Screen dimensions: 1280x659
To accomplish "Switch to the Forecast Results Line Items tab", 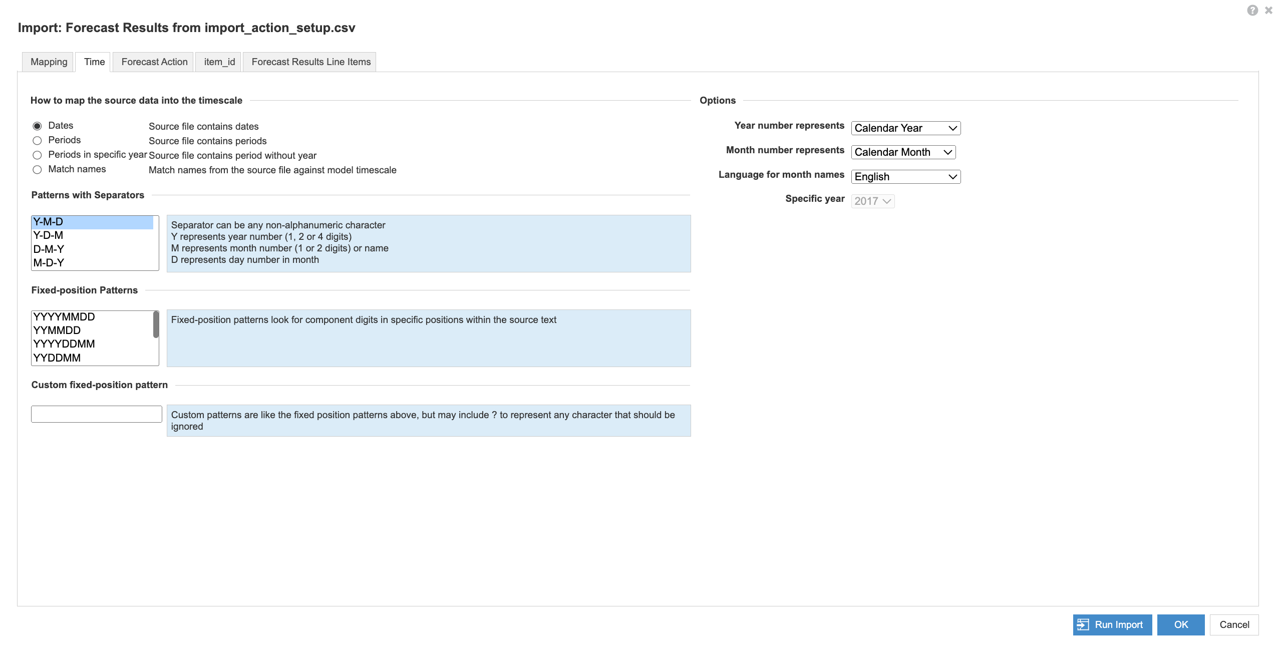I will 311,62.
